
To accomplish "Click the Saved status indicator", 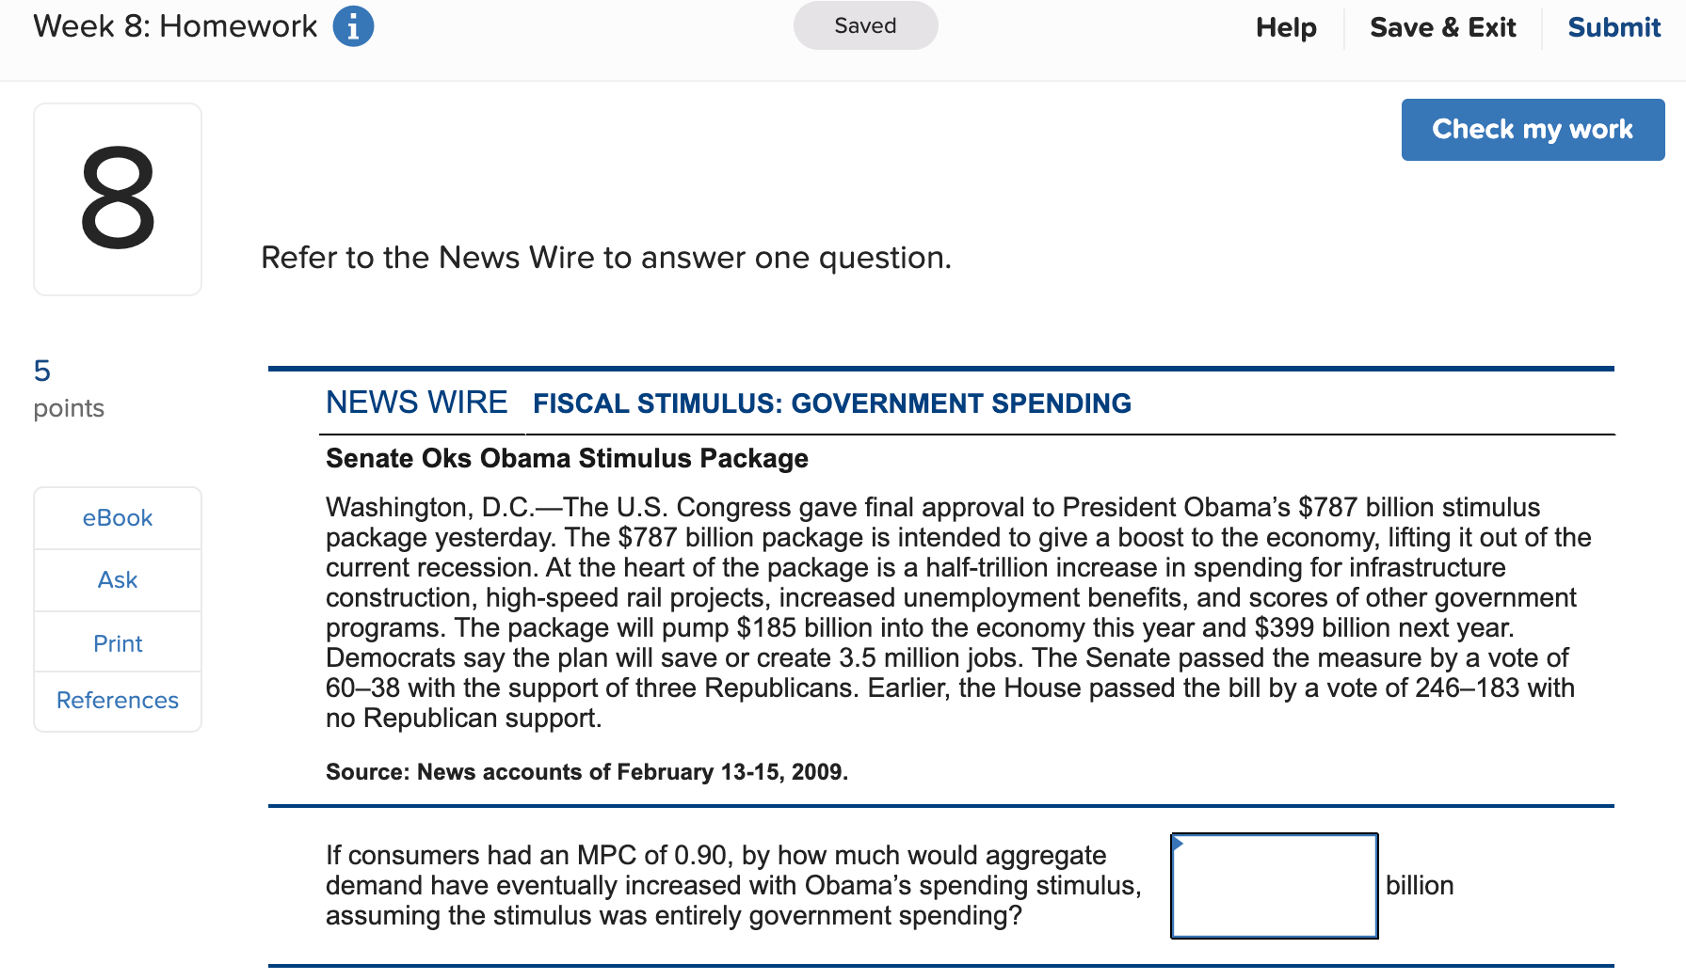I will pyautogui.click(x=864, y=25).
